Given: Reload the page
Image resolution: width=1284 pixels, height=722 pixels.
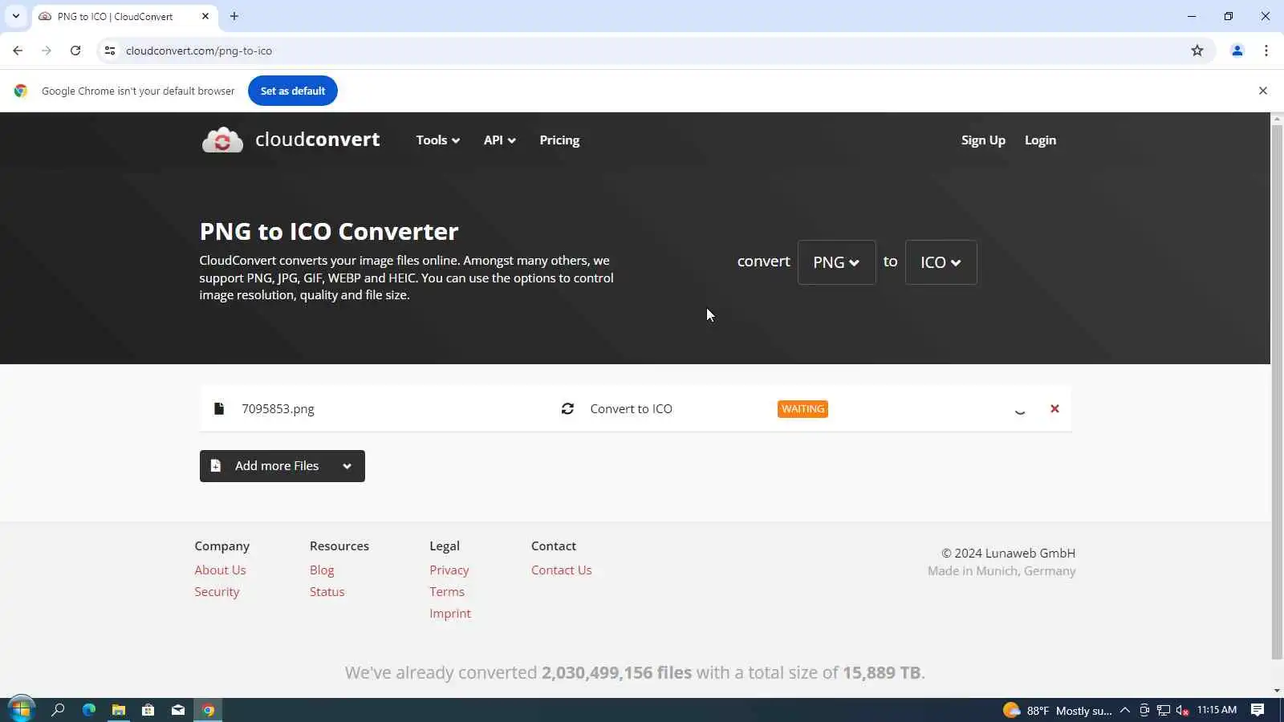Looking at the screenshot, I should coord(75,51).
